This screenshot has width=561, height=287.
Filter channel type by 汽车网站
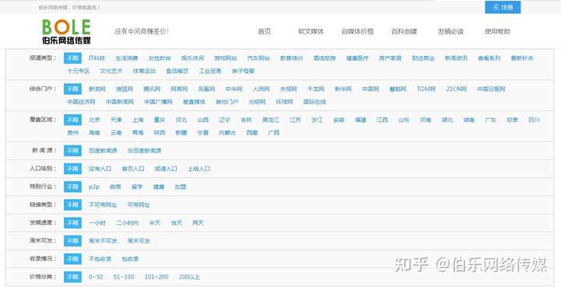[x=259, y=58]
